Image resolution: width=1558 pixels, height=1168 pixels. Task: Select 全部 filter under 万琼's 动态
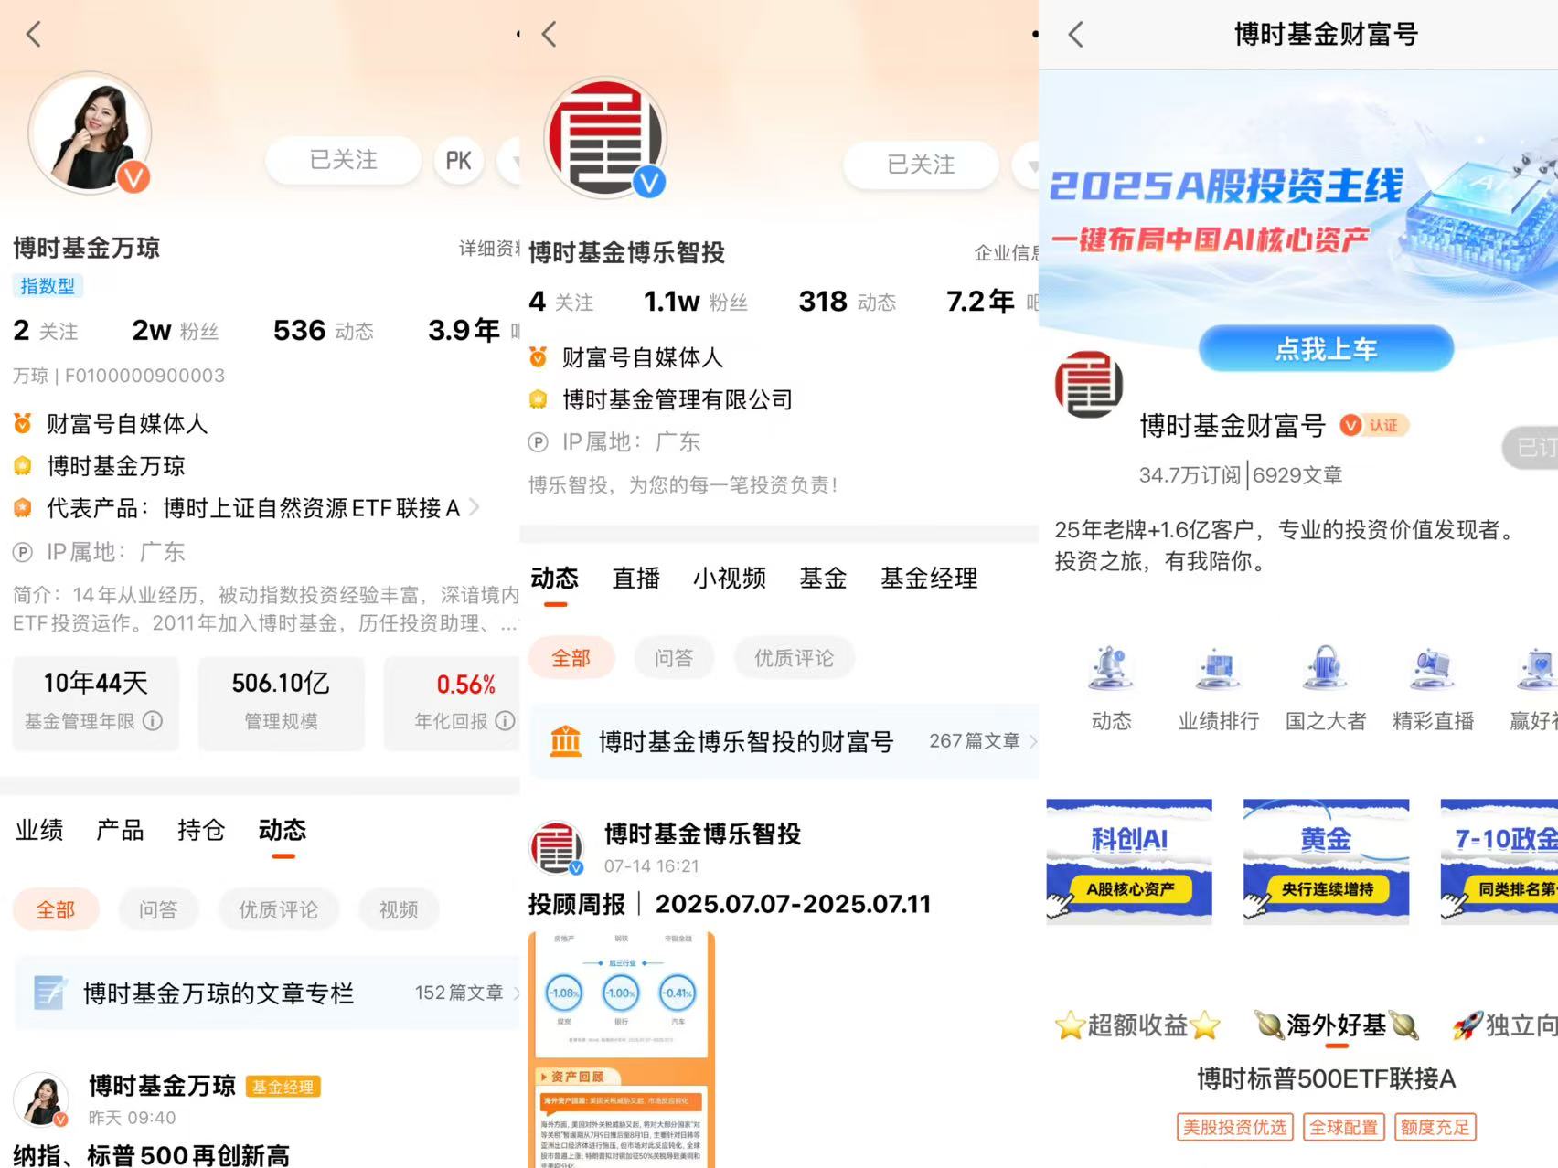tap(56, 909)
